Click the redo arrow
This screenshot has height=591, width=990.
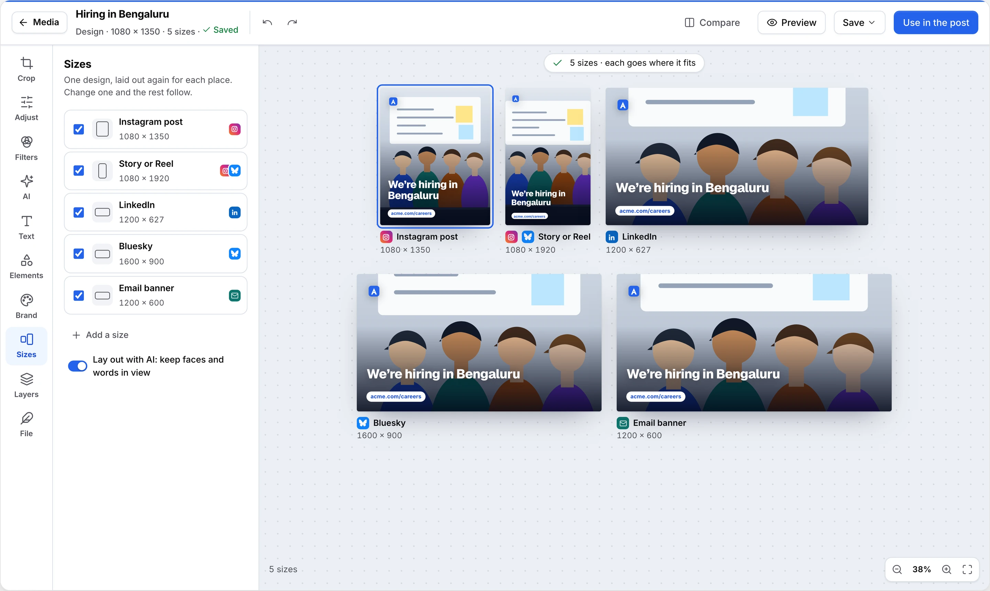tap(292, 23)
